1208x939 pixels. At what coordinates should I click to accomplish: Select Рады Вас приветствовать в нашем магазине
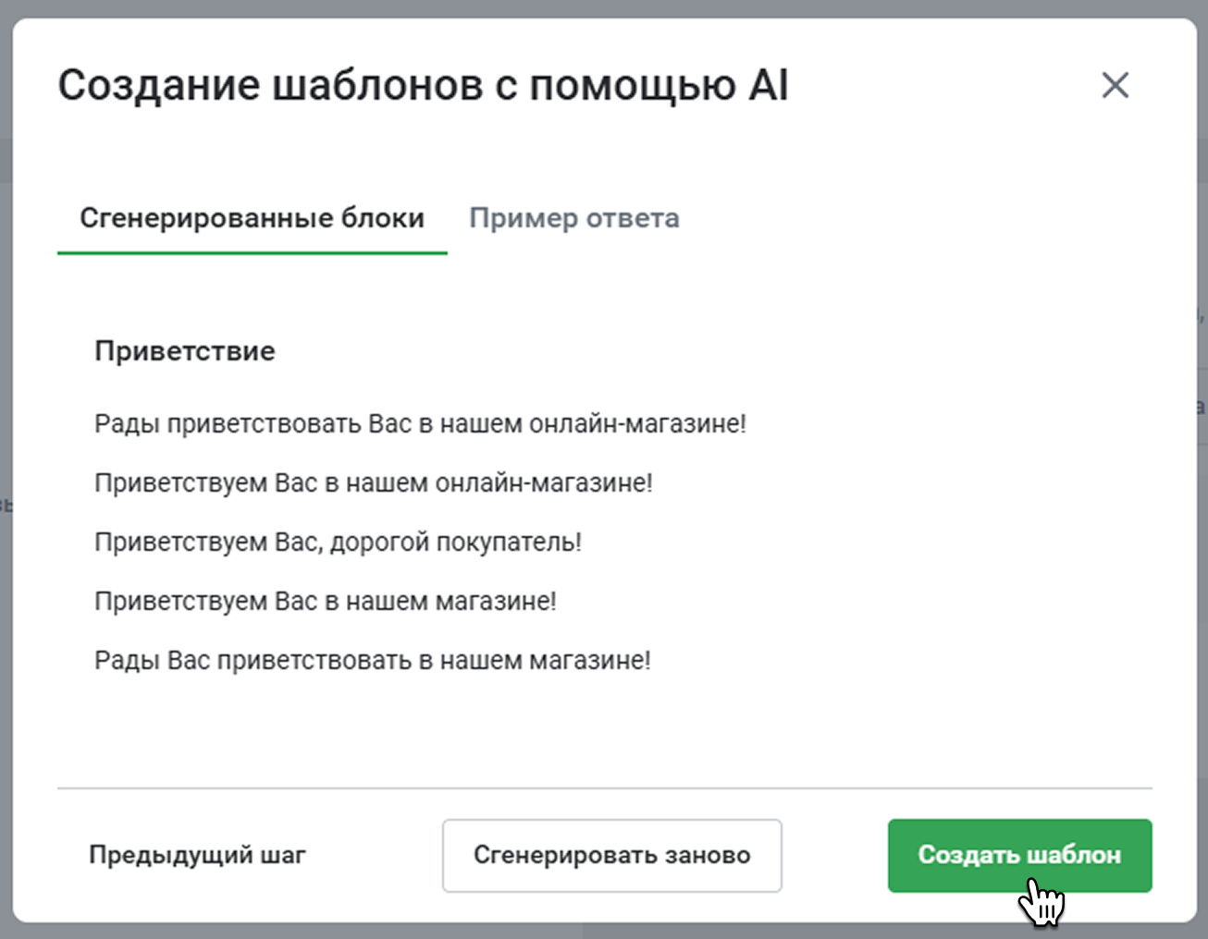tap(373, 661)
